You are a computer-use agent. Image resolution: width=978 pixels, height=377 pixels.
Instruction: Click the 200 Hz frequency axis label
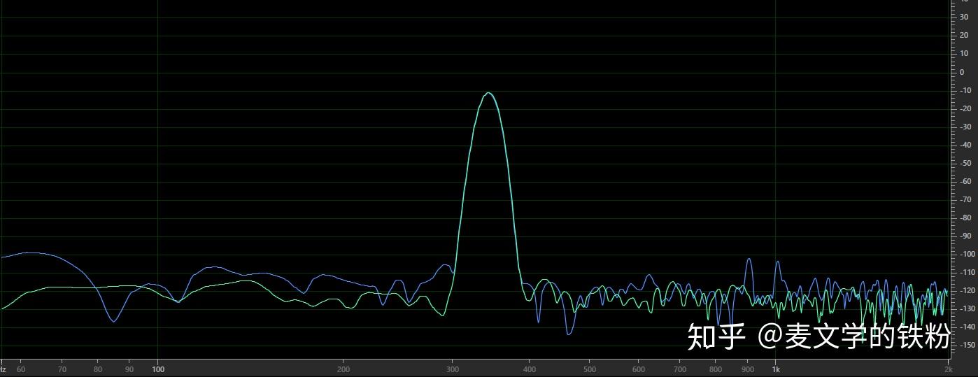click(x=343, y=369)
